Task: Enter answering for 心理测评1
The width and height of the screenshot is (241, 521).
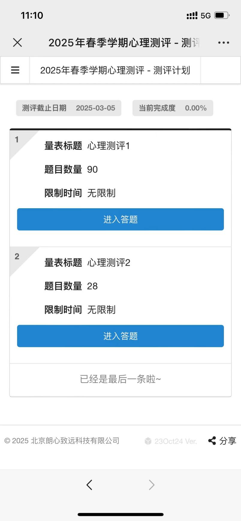Action: pos(120,219)
